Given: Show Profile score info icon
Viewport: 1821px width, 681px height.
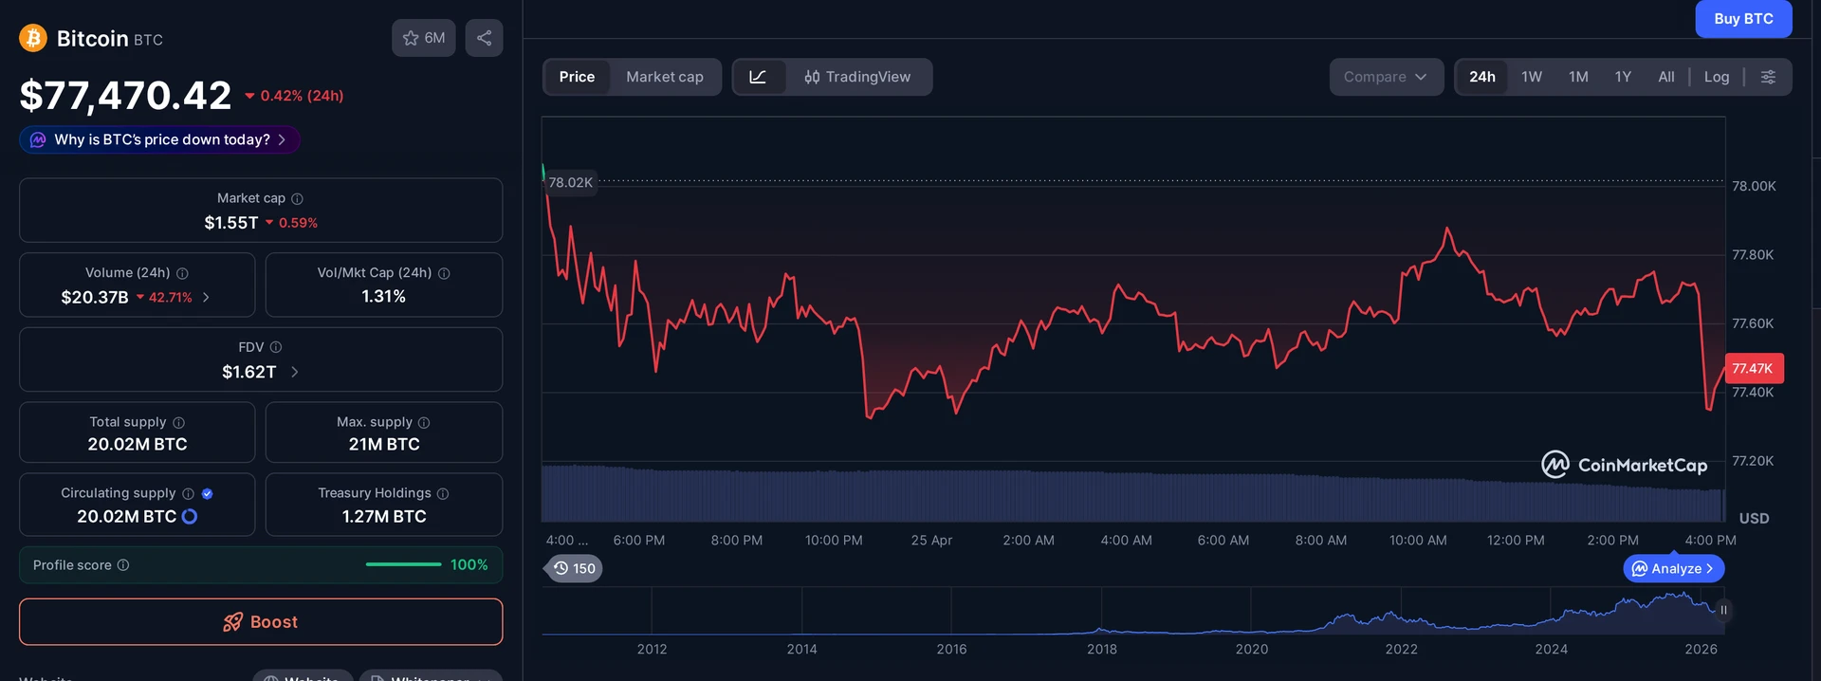Looking at the screenshot, I should point(123,565).
